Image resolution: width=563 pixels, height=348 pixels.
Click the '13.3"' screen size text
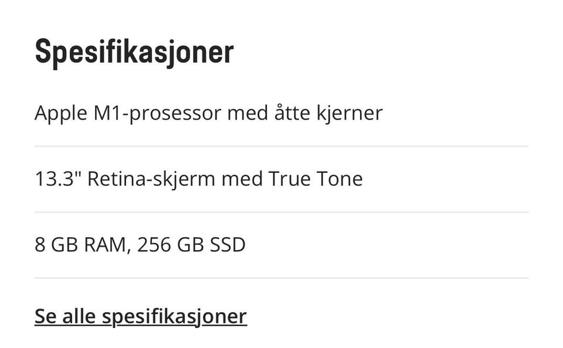[x=57, y=179]
